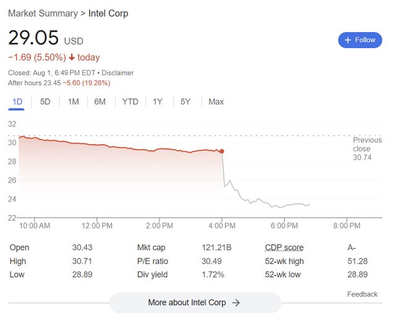Click the plus icon in Follow
This screenshot has width=396, height=314.
[348, 40]
